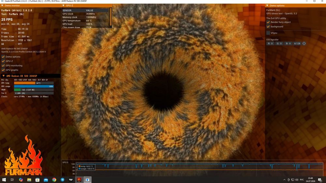Click the fan 0 RPM bar
Viewport: 326px width, 183px height.
click(x=34, y=93)
